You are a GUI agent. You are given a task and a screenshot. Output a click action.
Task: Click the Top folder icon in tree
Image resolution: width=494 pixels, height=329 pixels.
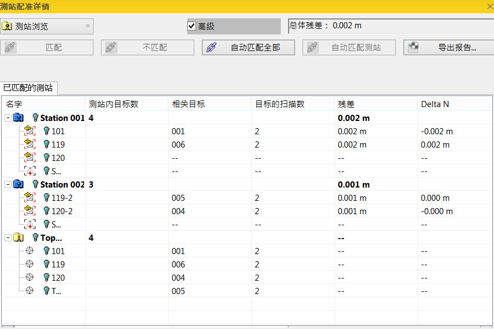pos(19,237)
